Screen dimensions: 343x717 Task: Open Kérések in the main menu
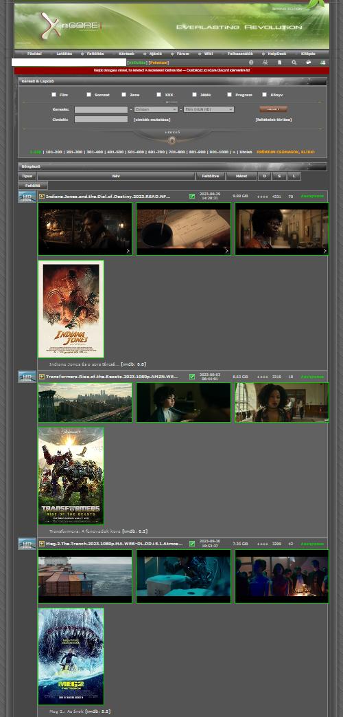(126, 54)
